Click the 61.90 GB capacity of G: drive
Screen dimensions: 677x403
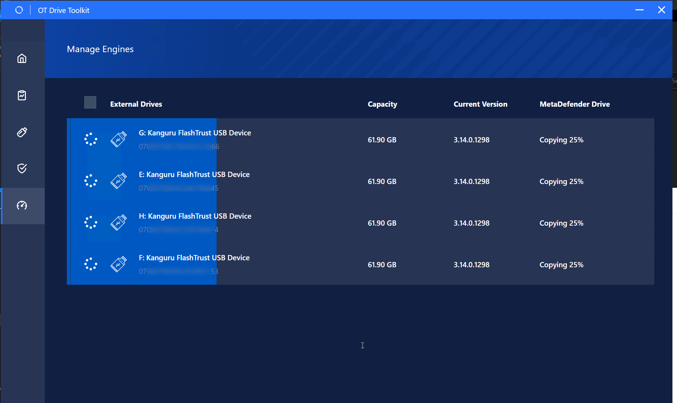coord(382,140)
